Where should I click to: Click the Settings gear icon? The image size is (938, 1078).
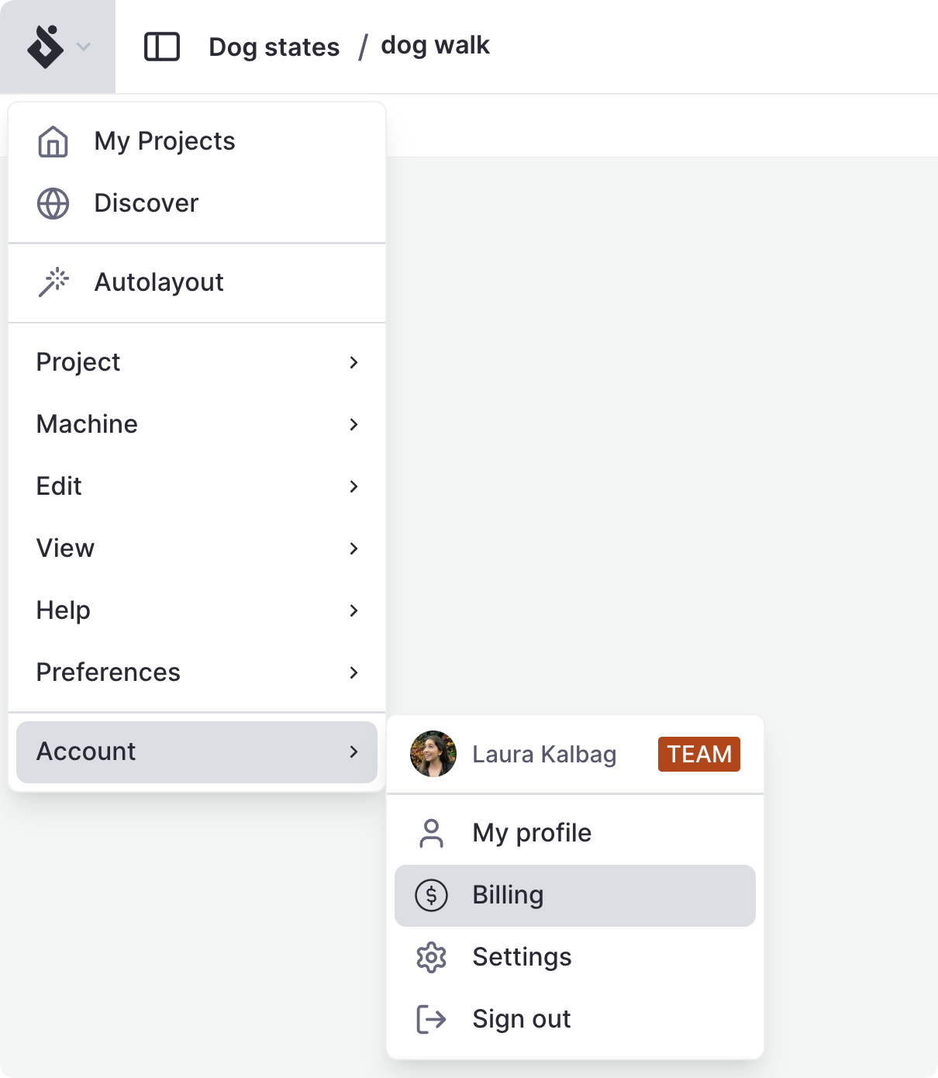431,957
